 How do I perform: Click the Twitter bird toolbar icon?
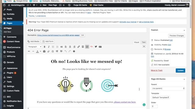96,47
